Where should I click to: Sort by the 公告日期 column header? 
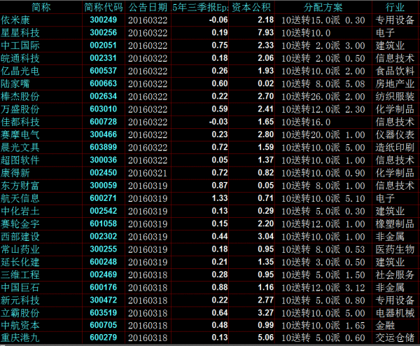point(148,7)
